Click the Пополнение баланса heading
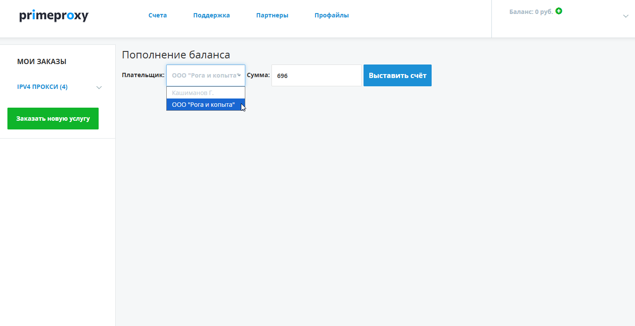 coord(176,55)
